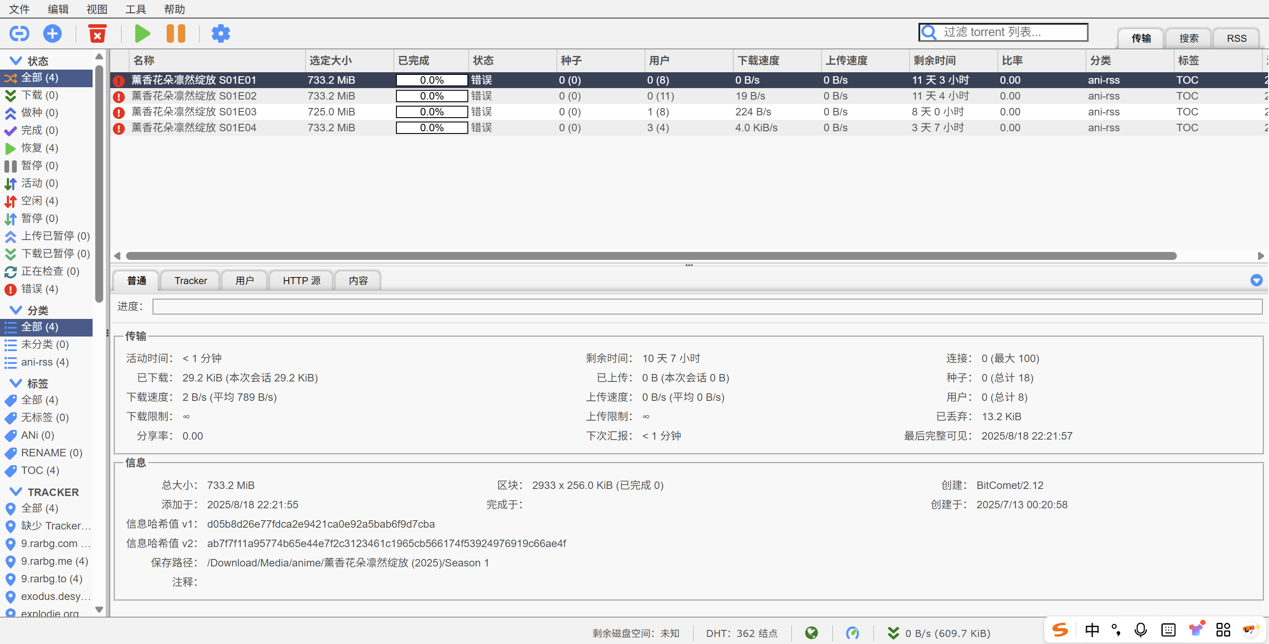The image size is (1269, 644).
Task: Select the 下载 (0) status filter
Action: coord(46,95)
